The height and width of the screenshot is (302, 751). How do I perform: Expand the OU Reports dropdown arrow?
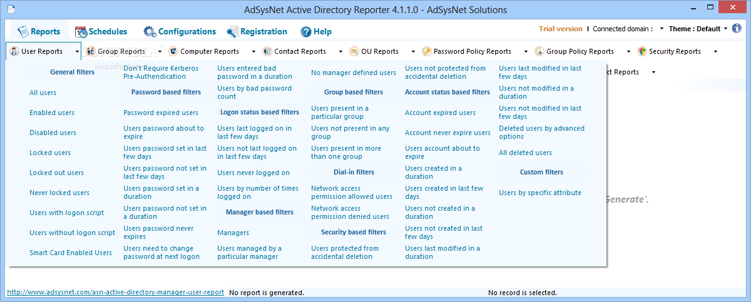tap(413, 52)
